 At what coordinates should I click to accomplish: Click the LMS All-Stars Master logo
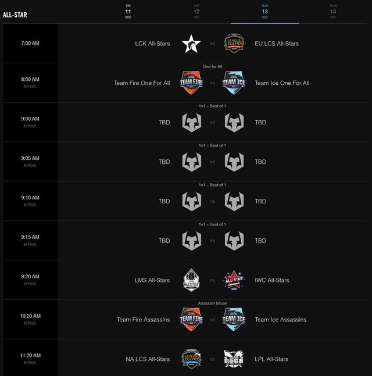(191, 280)
